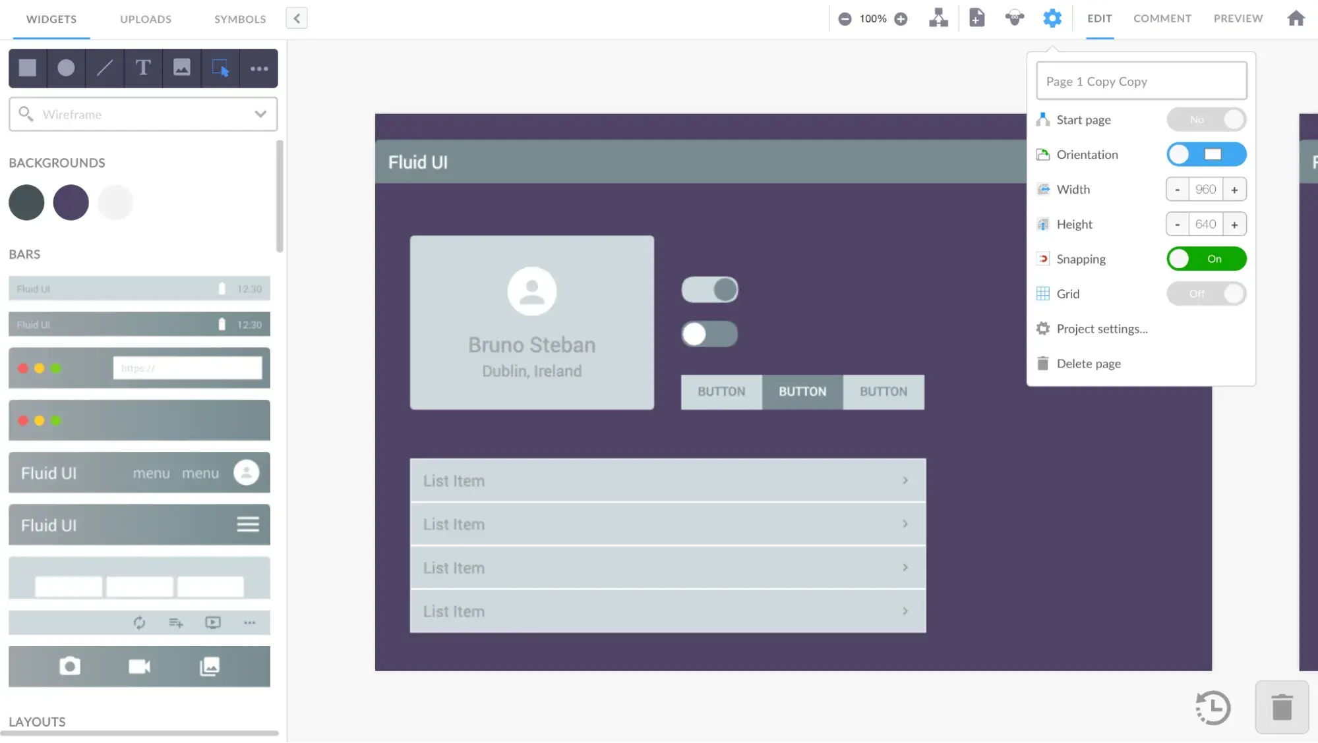This screenshot has height=743, width=1318.
Task: Select the purple background swatch
Action: click(71, 202)
